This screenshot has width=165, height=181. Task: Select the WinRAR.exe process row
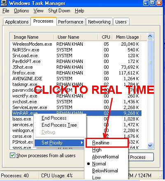coord(77,113)
